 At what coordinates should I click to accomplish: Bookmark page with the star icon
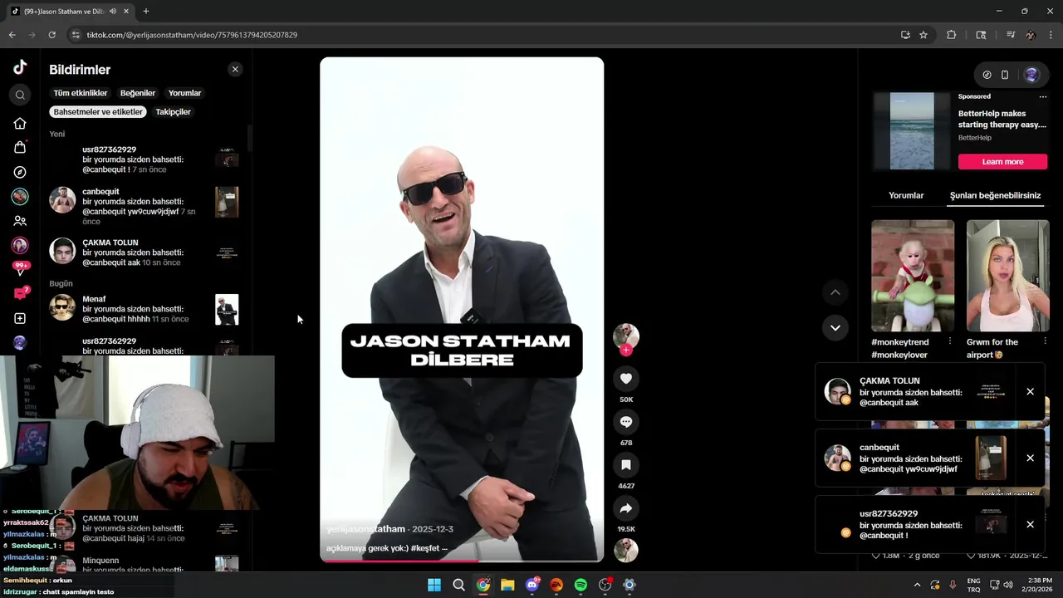click(923, 35)
